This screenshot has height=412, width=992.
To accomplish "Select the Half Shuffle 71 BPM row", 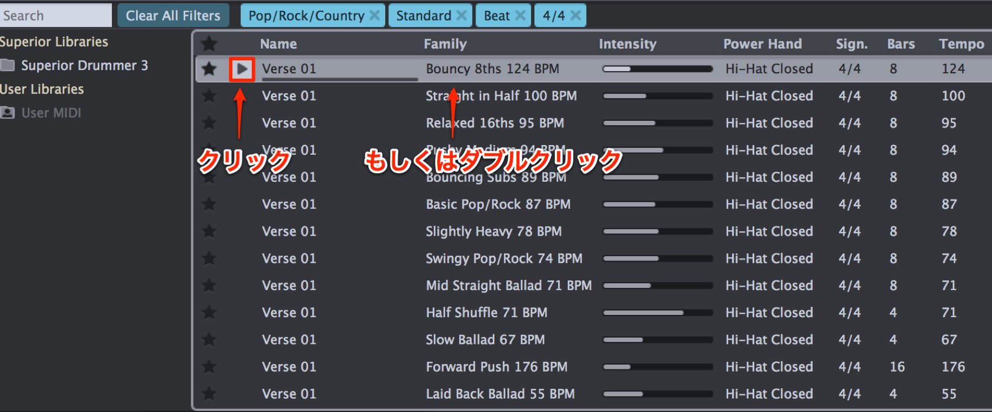I will click(593, 313).
